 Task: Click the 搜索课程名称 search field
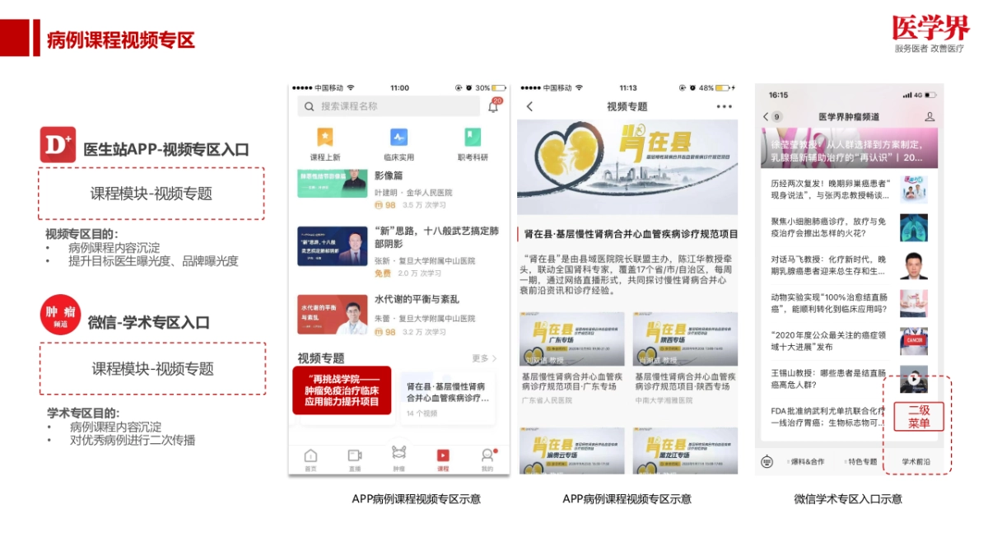point(384,105)
